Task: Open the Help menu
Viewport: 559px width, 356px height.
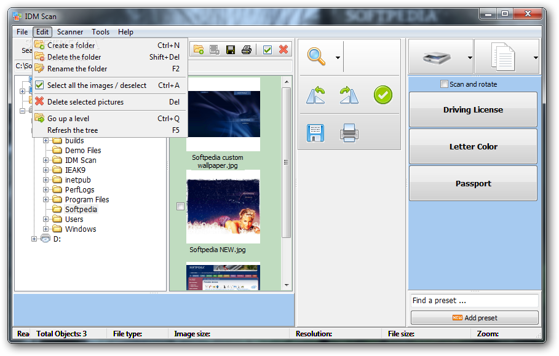Action: point(125,32)
